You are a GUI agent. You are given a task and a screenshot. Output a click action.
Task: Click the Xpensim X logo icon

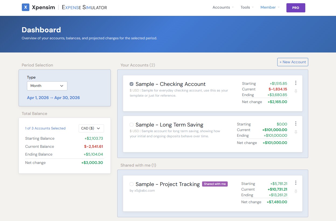25,7
